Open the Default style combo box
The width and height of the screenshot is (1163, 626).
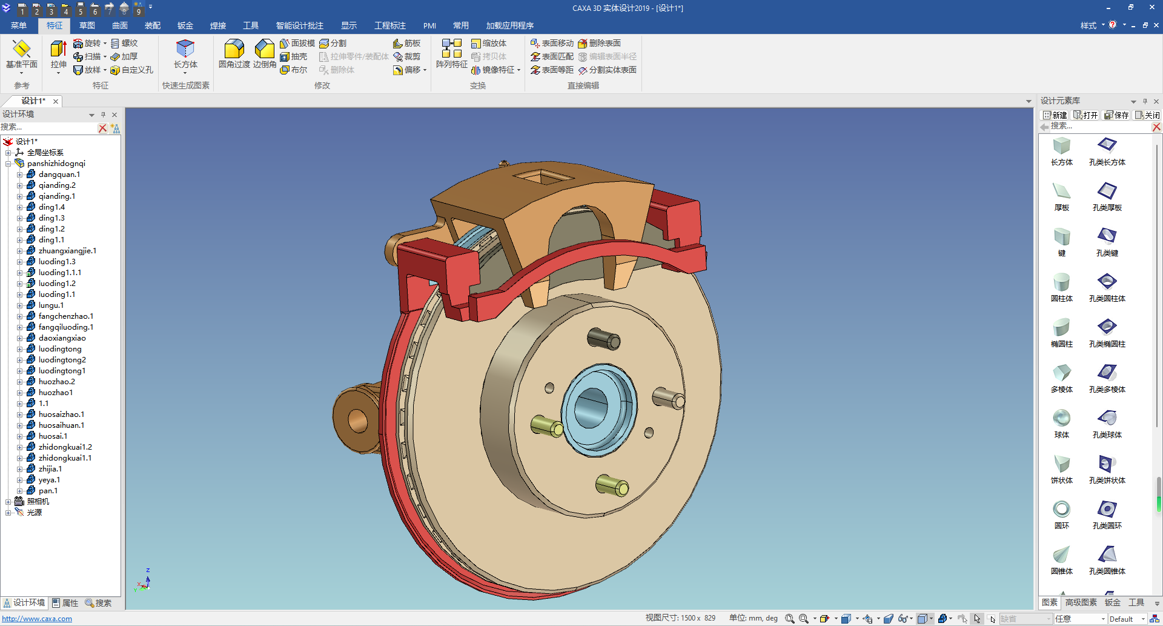(1127, 619)
